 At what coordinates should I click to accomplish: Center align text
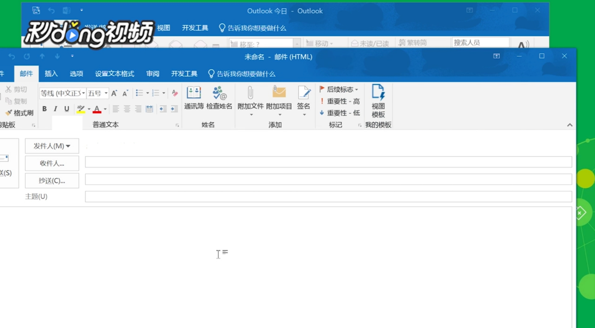[127, 109]
